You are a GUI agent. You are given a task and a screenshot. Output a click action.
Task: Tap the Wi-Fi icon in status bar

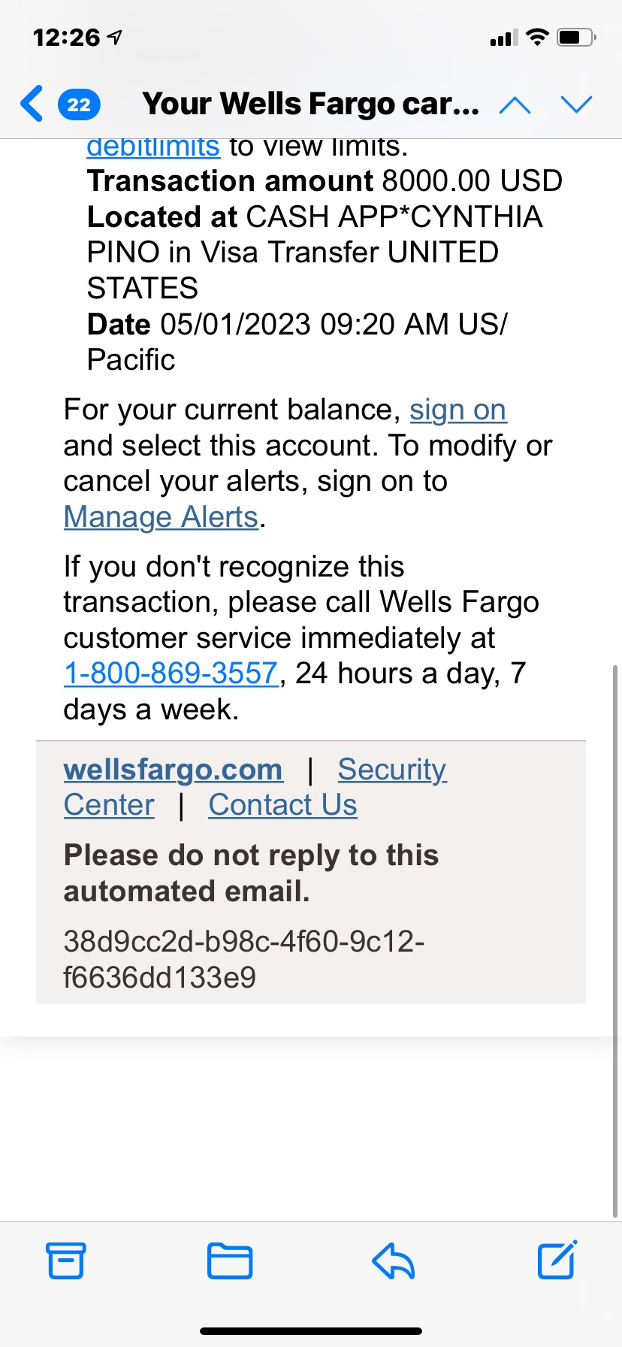[x=537, y=37]
